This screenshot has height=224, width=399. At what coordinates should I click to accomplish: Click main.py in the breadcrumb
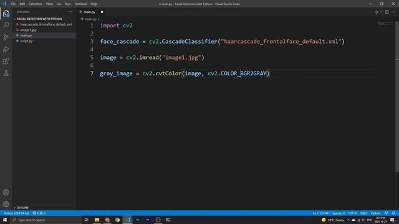(x=90, y=19)
